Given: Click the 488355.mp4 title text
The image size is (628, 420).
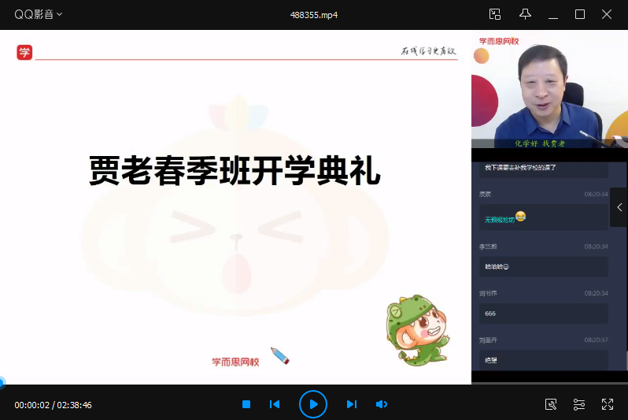Looking at the screenshot, I should coord(314,14).
